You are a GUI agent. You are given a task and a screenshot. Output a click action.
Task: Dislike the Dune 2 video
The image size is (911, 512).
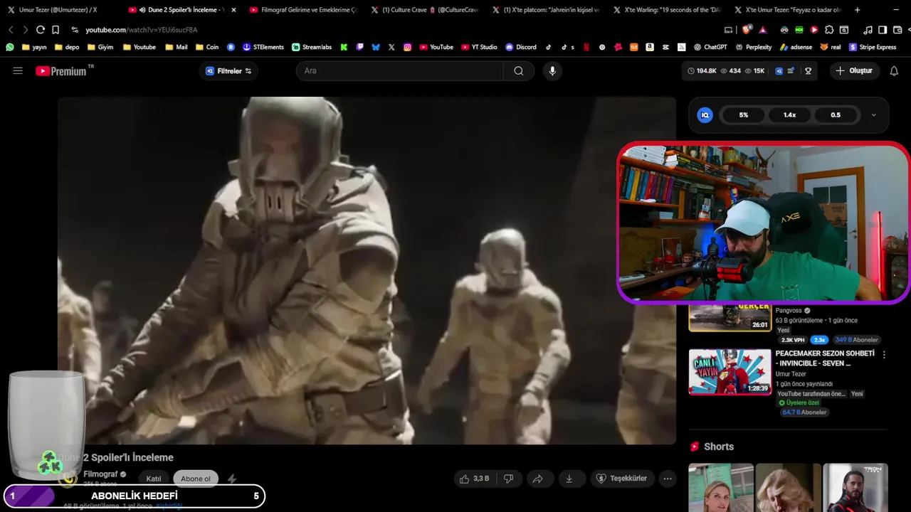[508, 479]
